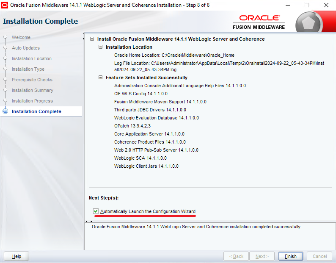336x263 pixels.
Task: Click the Finish button
Action: point(291,256)
